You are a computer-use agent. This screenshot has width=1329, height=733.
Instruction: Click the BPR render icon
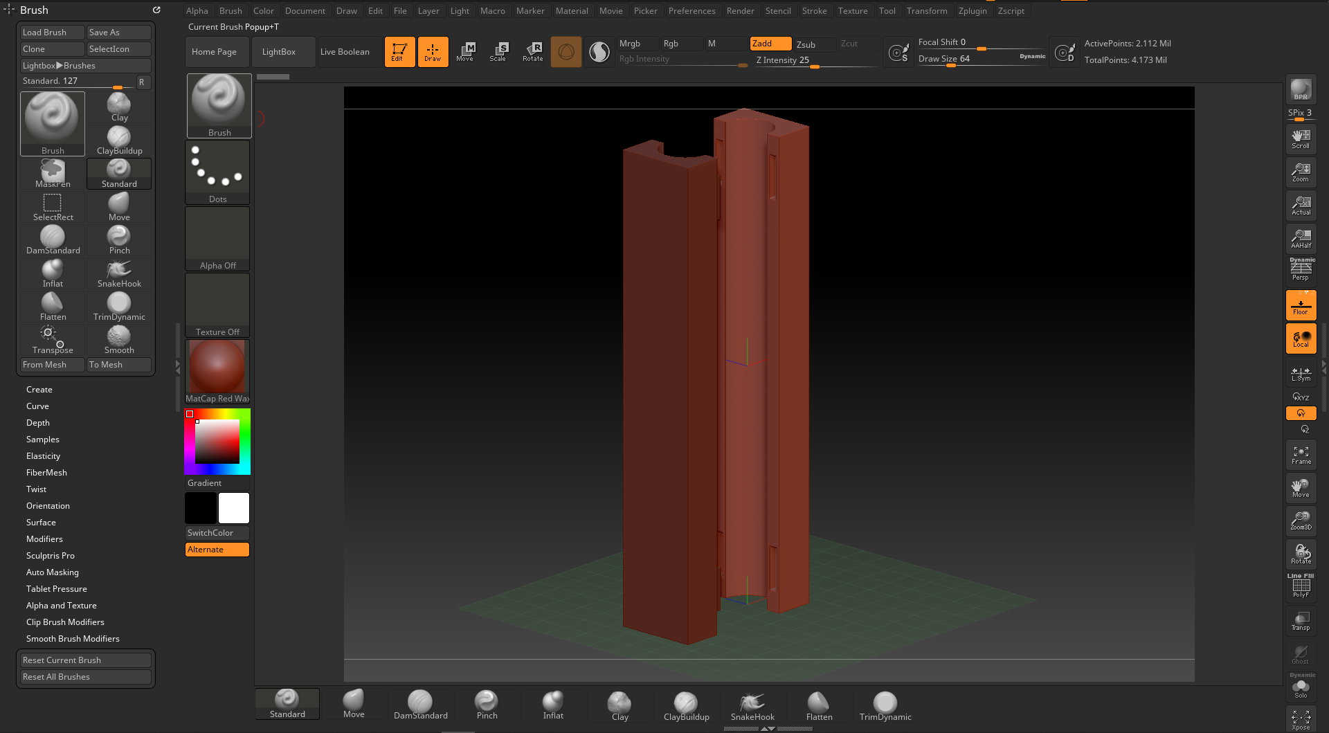click(x=1301, y=89)
